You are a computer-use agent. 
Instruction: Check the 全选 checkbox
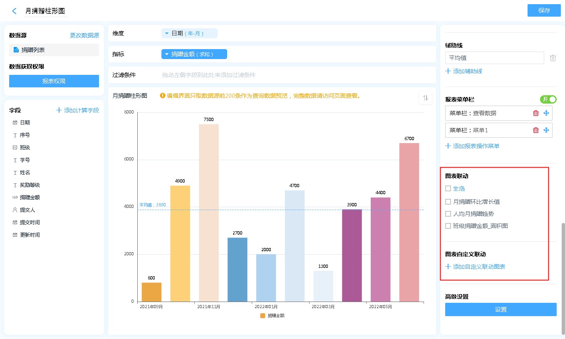(448, 188)
